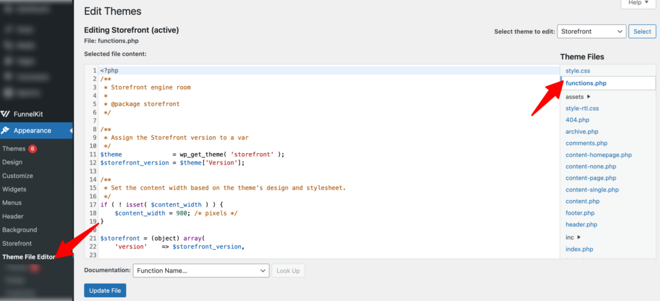Click 'File: functions.php' label

tap(111, 41)
